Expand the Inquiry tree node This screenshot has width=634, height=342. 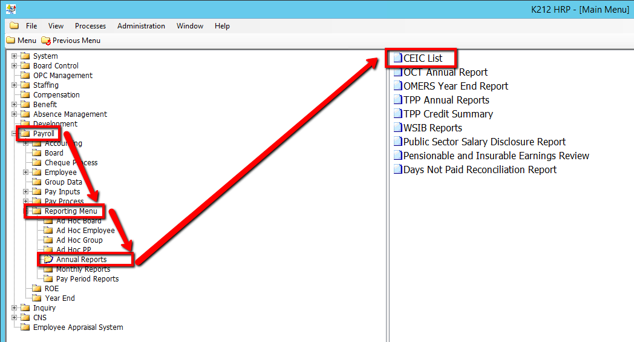(15, 308)
